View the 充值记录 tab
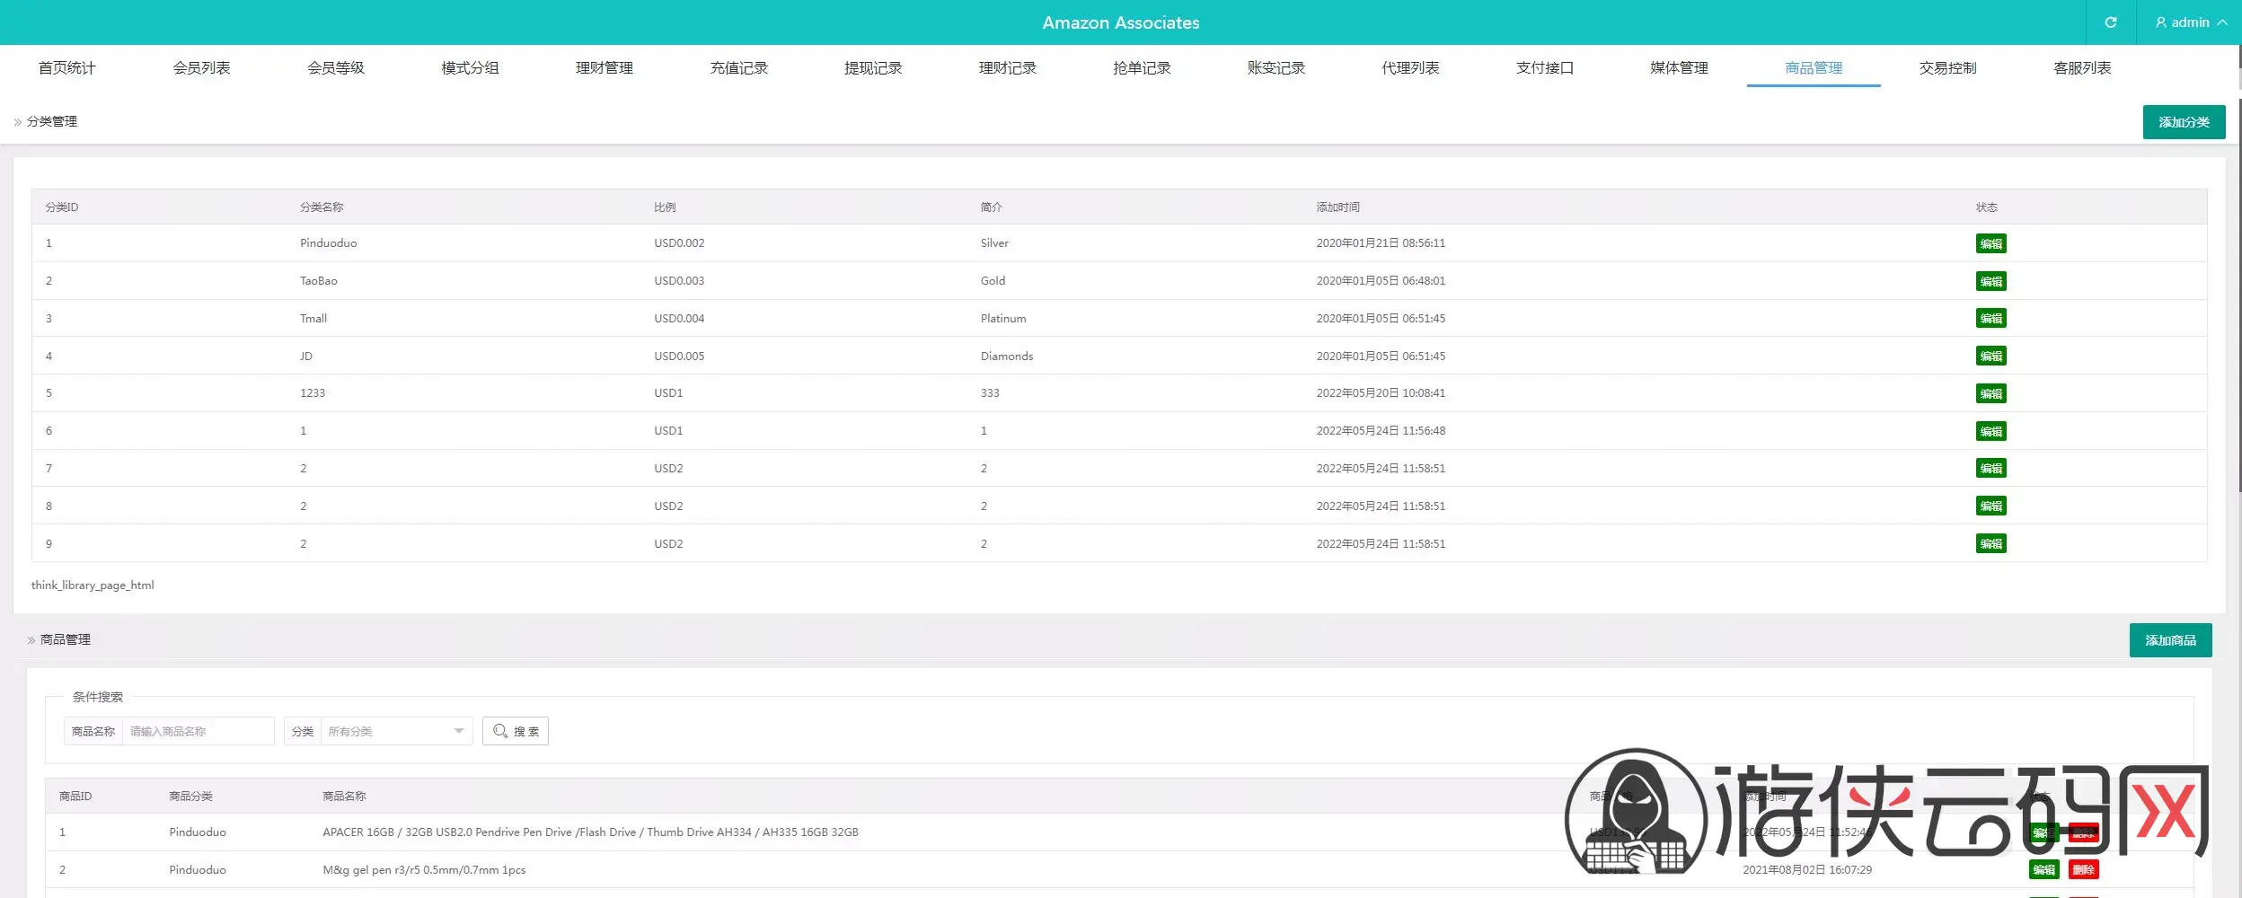2242x898 pixels. pyautogui.click(x=738, y=67)
